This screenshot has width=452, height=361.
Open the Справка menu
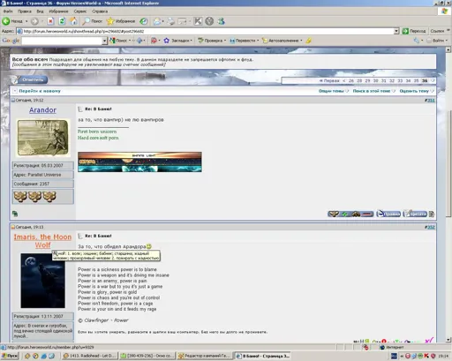click(100, 11)
